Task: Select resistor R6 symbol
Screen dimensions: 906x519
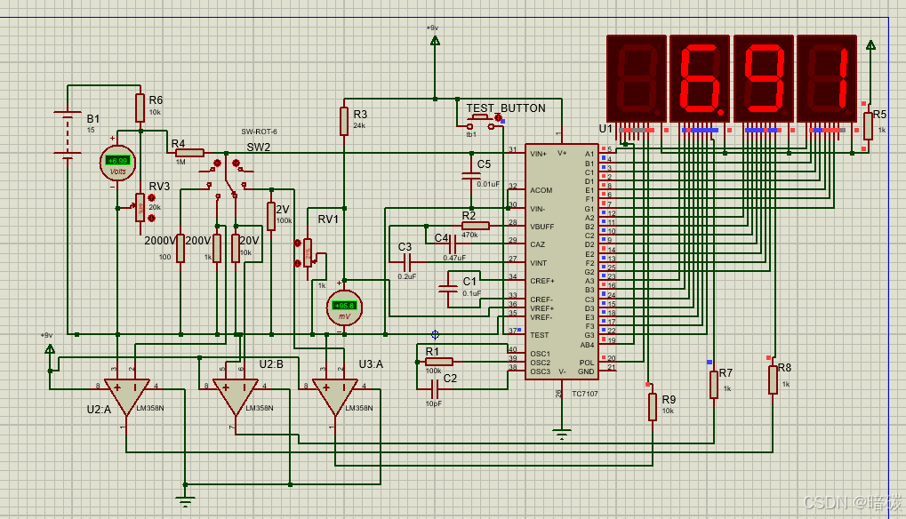Action: coord(140,108)
